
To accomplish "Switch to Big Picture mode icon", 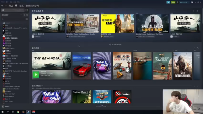I will 192,2.
